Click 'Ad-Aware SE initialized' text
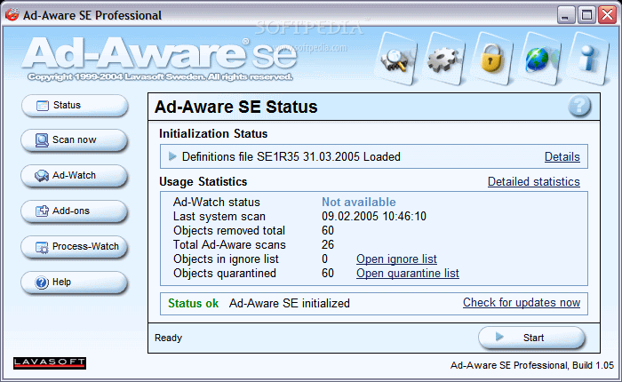The image size is (622, 382). pyautogui.click(x=290, y=304)
